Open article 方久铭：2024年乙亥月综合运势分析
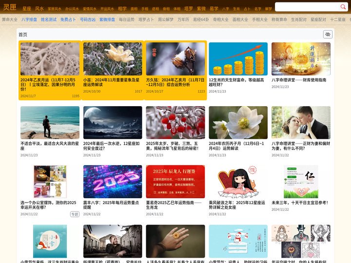 coord(175,82)
